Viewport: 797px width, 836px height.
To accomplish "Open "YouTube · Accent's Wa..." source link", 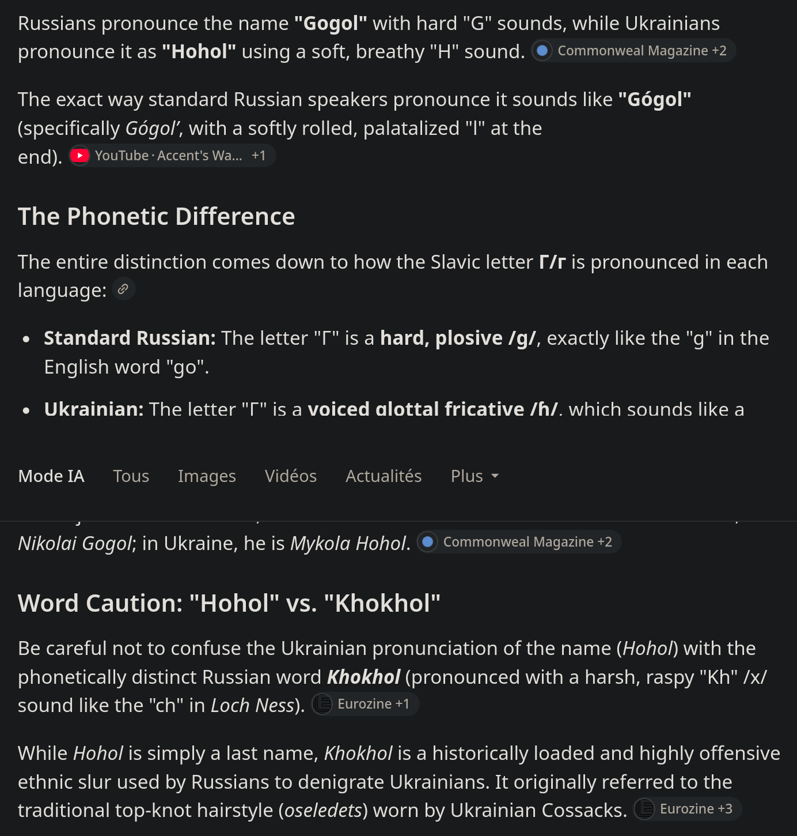I will (x=172, y=156).
